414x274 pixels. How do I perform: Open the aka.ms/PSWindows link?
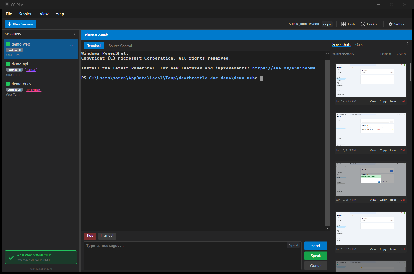(284, 68)
